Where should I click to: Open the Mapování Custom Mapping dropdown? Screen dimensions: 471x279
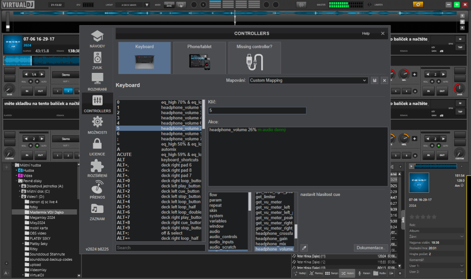click(x=308, y=80)
